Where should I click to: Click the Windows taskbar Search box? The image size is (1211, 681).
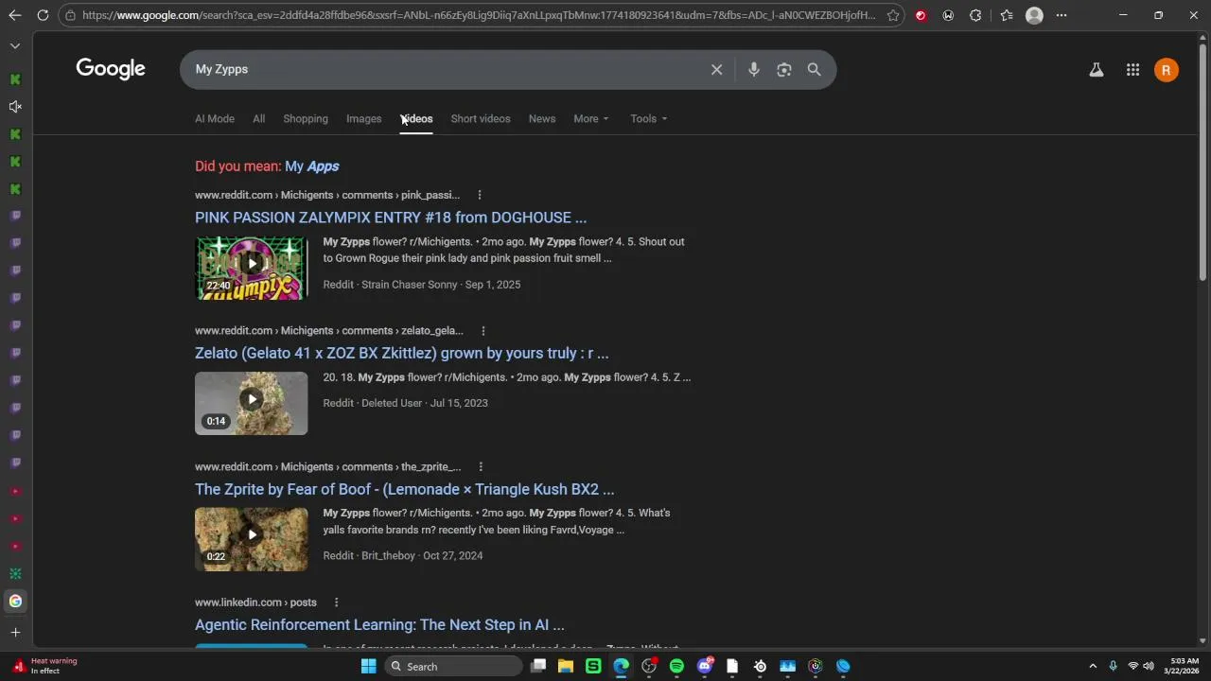coord(454,666)
